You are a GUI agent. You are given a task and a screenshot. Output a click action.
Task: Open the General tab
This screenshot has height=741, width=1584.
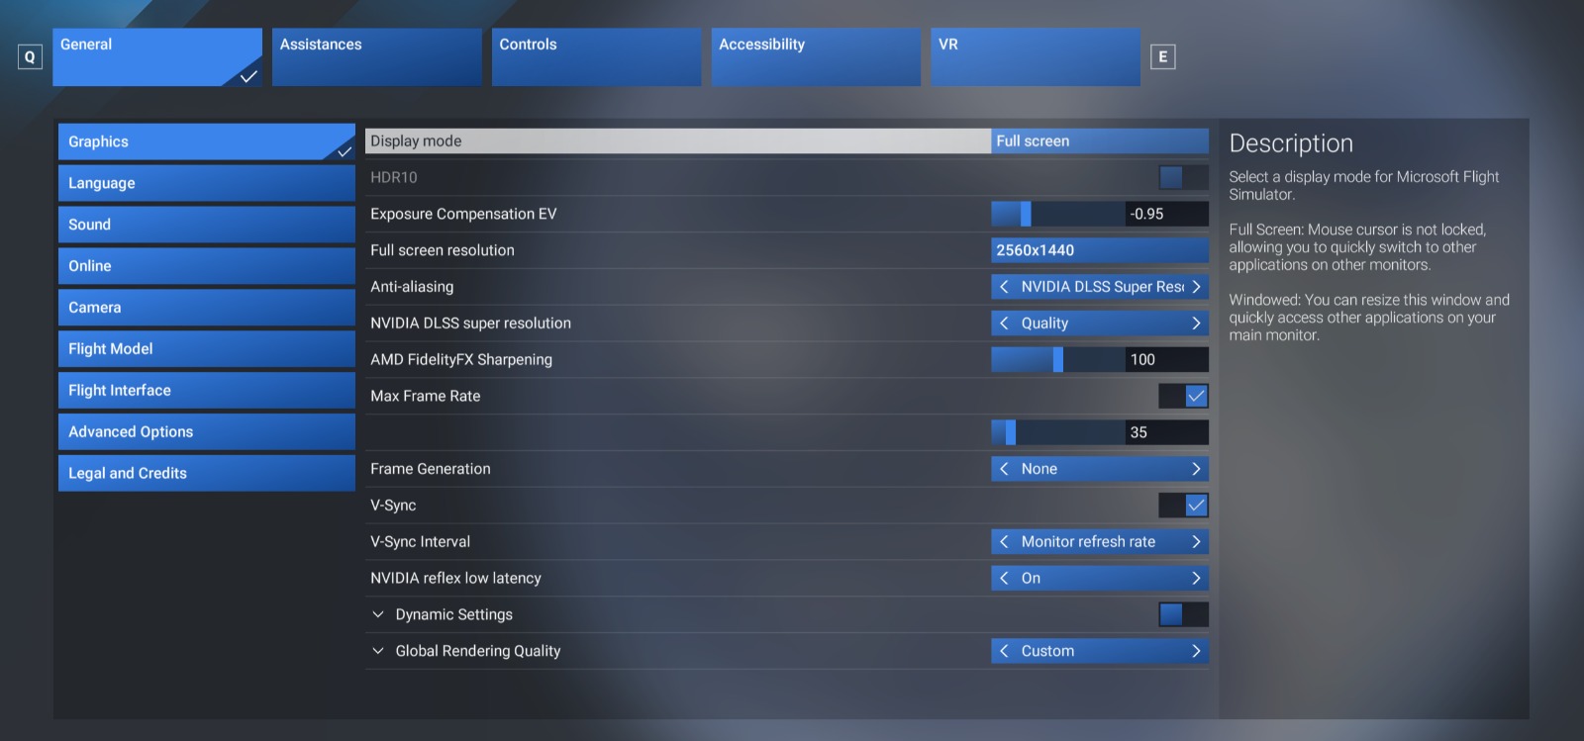157,57
